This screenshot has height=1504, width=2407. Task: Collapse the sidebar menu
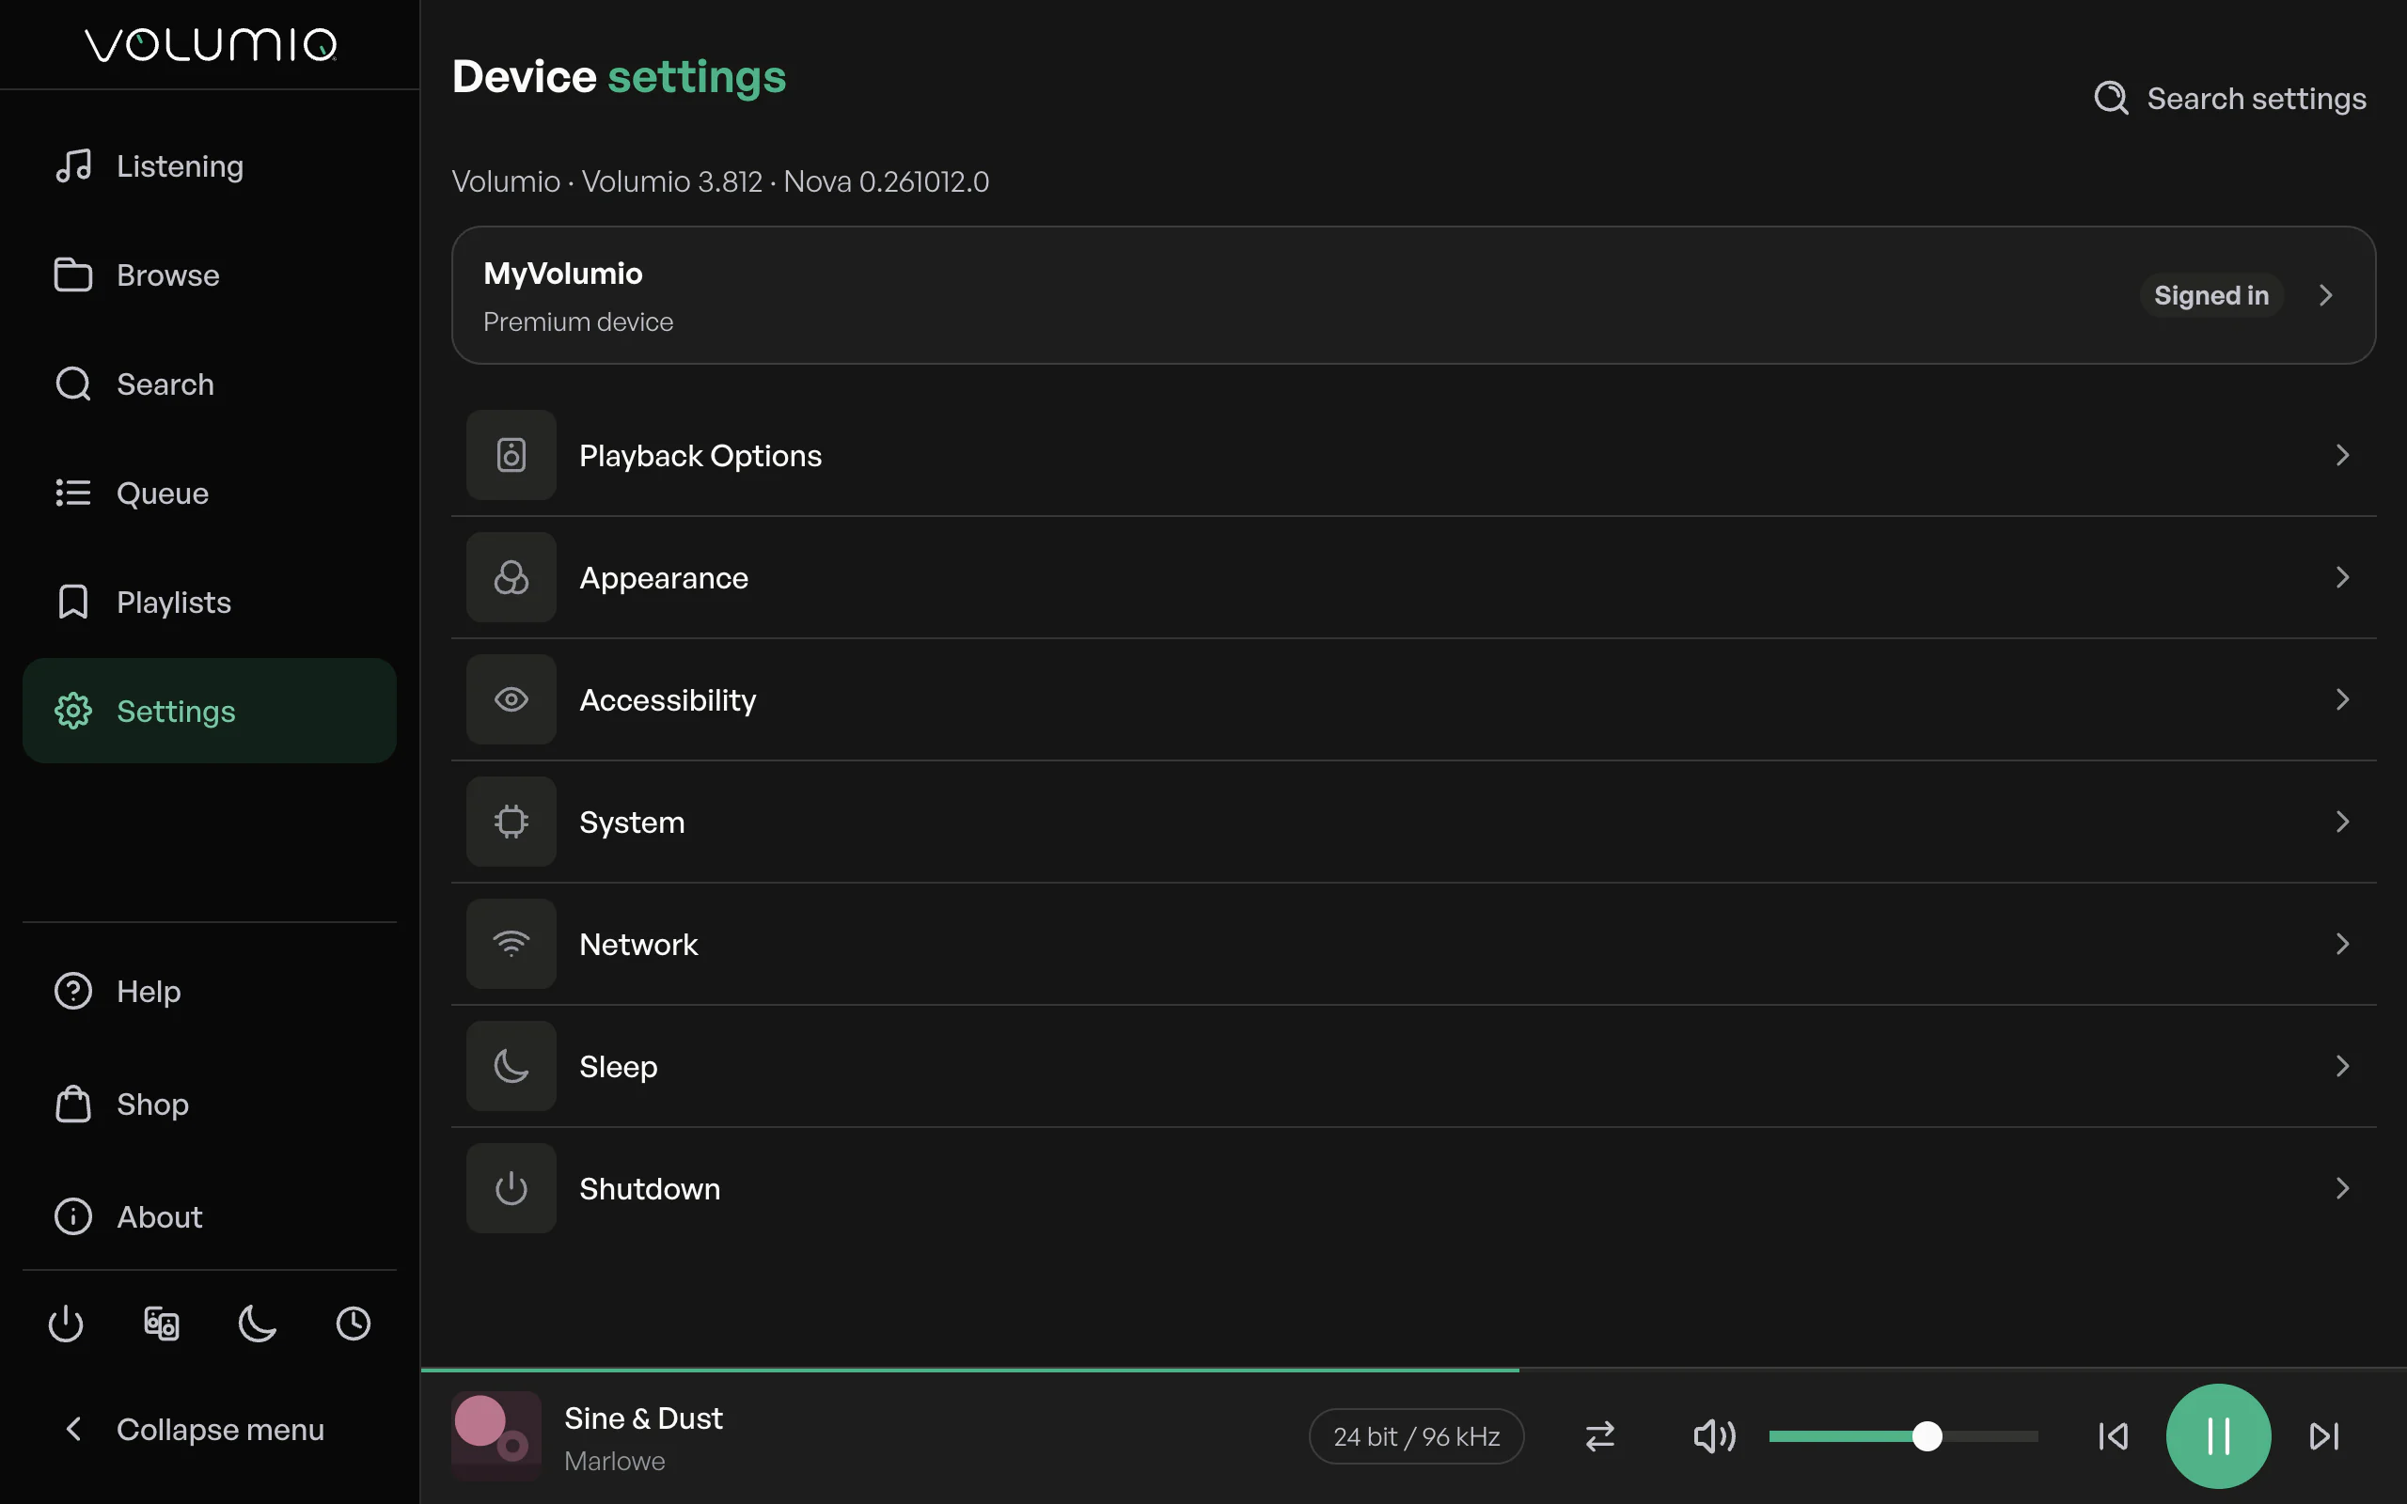pos(209,1430)
